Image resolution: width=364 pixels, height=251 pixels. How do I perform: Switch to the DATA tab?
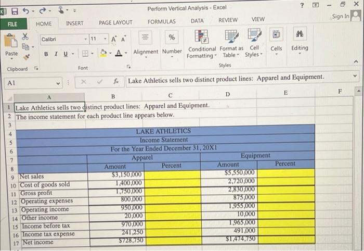[197, 21]
